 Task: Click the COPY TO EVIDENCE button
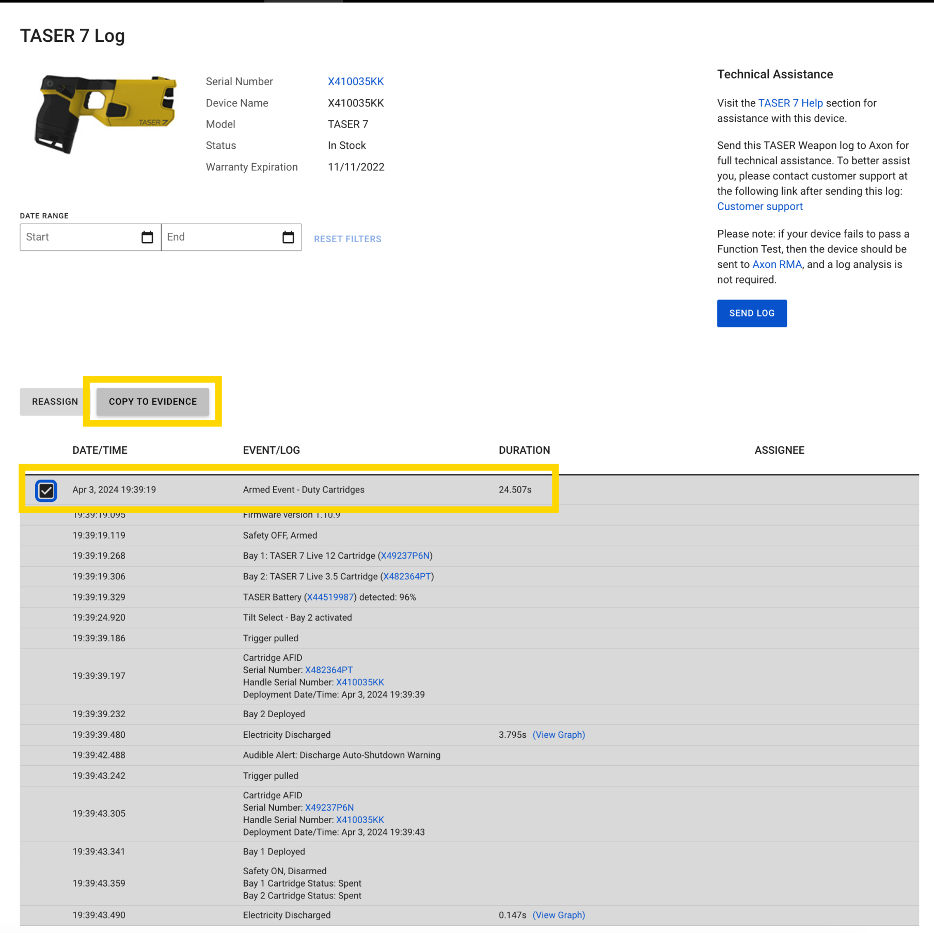tap(153, 401)
